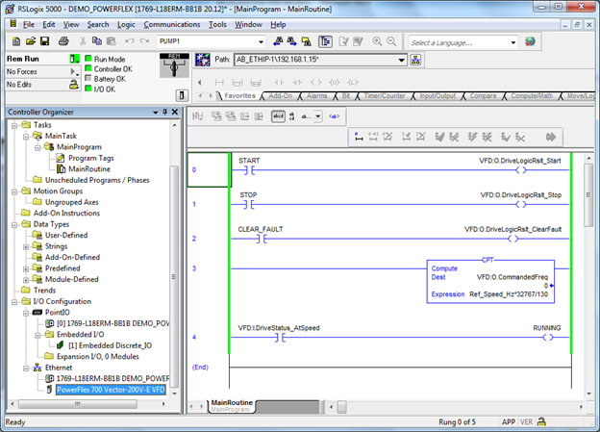Screen dimensions: 600x432
Task: Collapse the Data Types tree node
Action: (x=14, y=225)
